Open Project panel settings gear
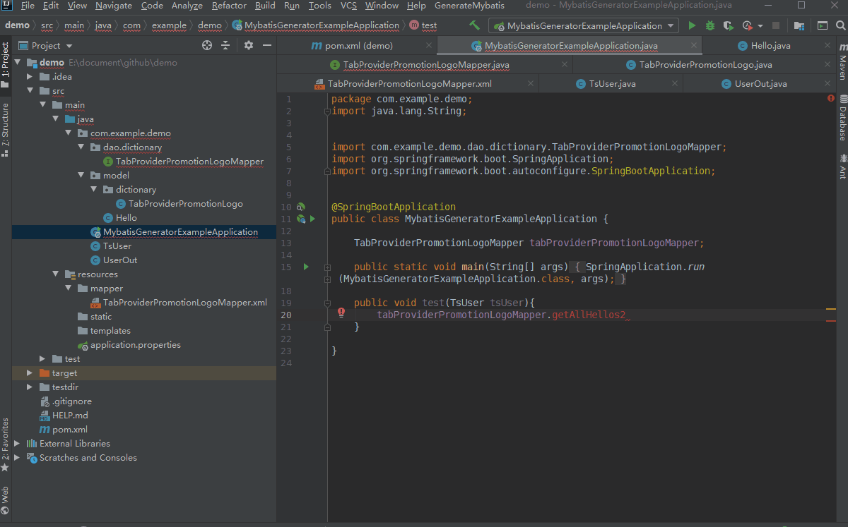The height and width of the screenshot is (527, 848). [x=249, y=45]
